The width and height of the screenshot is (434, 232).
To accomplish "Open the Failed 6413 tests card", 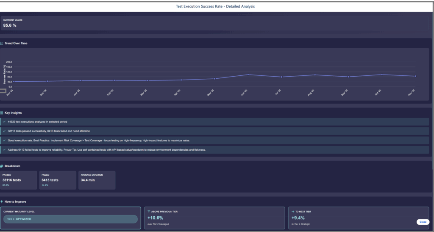I will coord(58,180).
